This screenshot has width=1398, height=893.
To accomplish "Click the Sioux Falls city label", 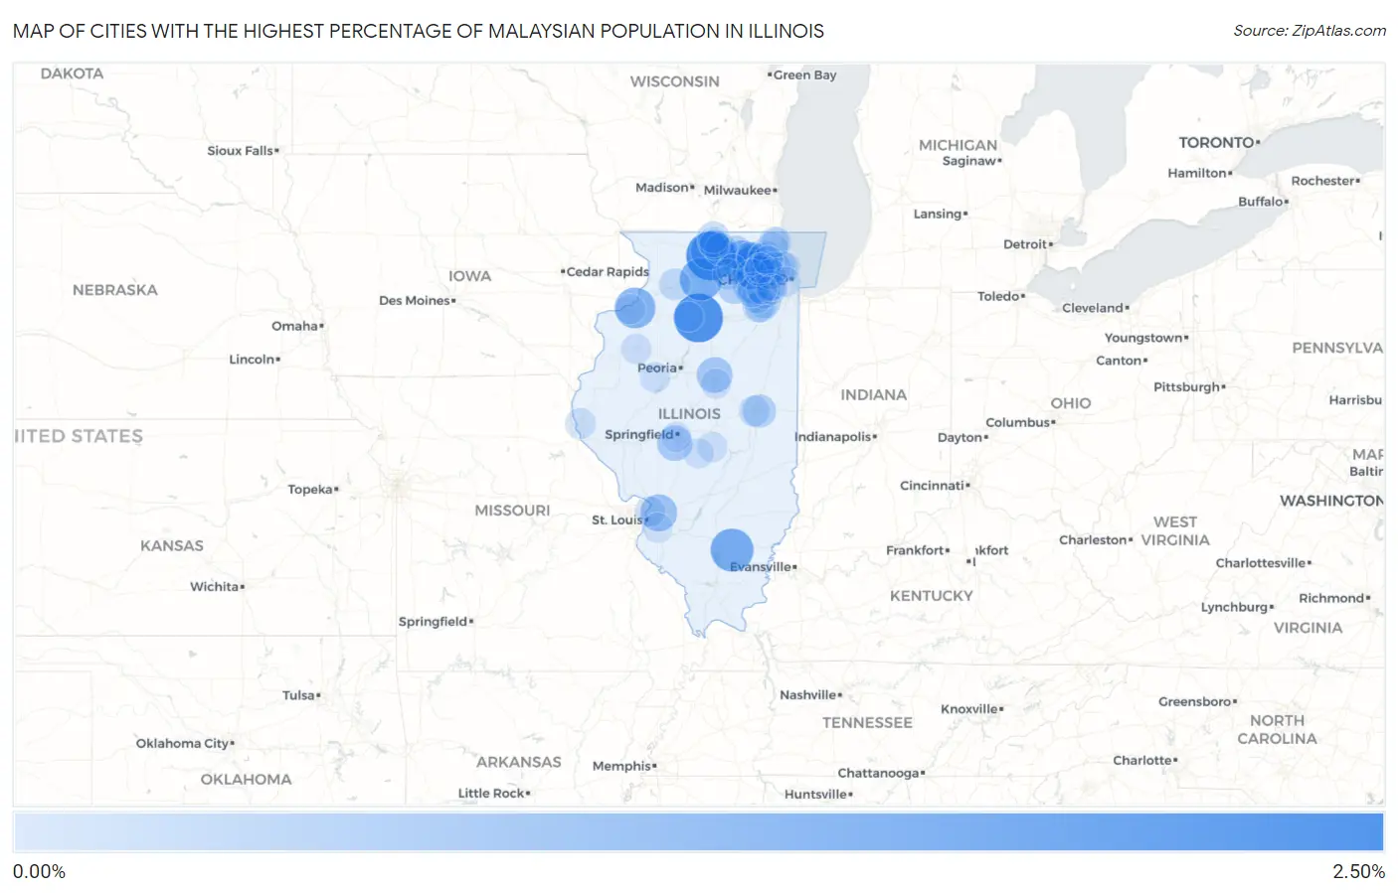I will pyautogui.click(x=243, y=150).
